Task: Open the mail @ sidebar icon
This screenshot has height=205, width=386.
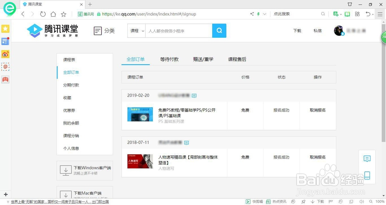Action: coord(5,67)
